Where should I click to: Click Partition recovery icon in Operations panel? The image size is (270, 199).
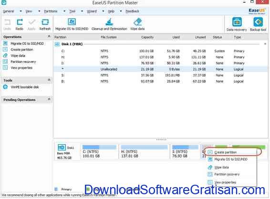click(5, 61)
